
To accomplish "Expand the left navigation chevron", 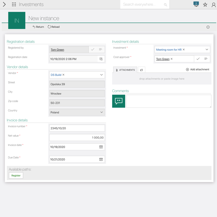I will (x=4, y=5).
